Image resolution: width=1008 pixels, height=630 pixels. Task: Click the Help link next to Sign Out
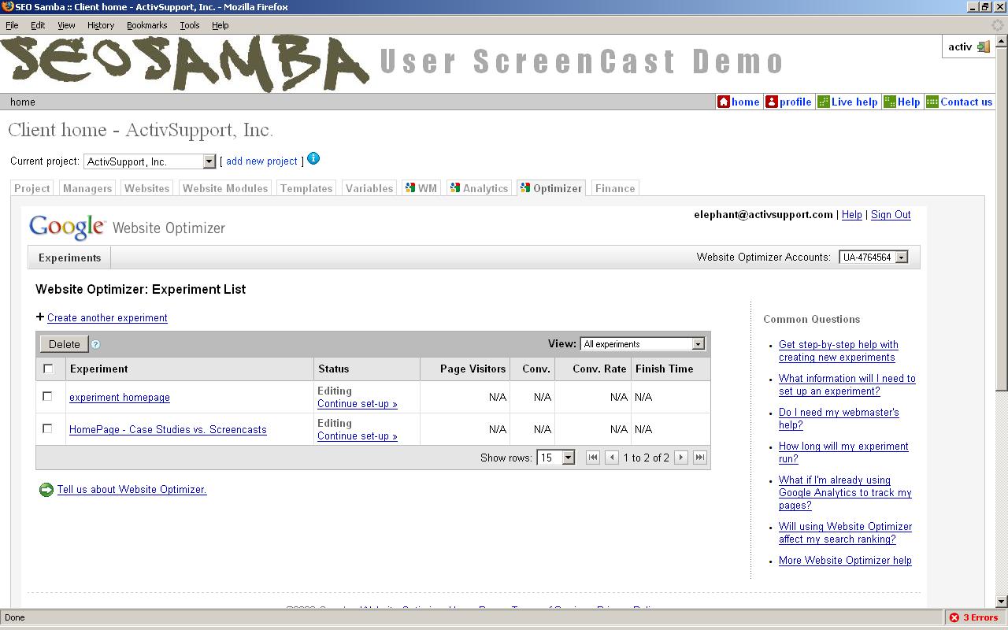coord(851,215)
